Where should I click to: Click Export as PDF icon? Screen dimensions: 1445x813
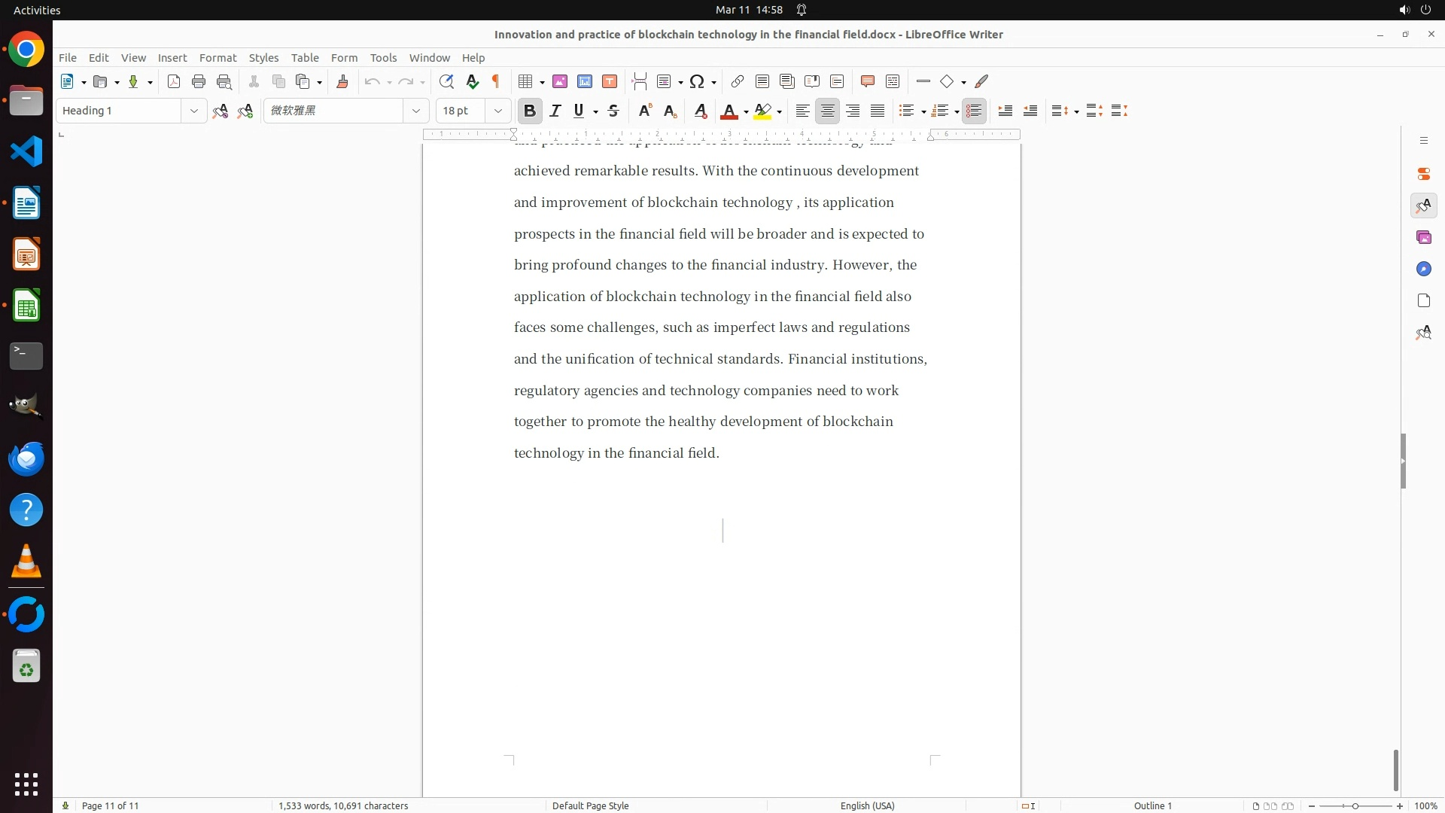coord(174,82)
